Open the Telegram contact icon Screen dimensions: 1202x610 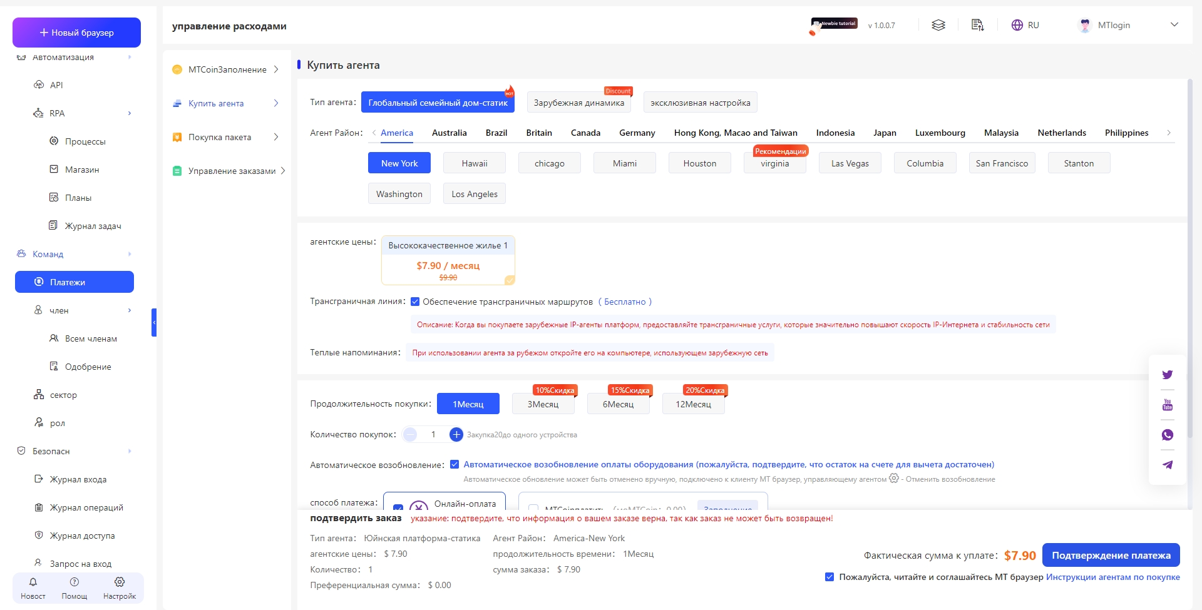1167,465
